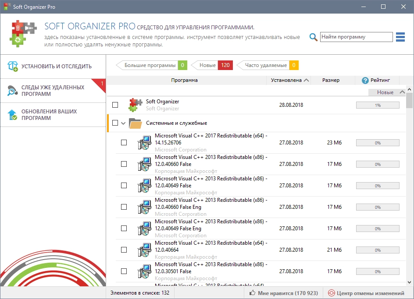Click the Soft Organizer program row icon
The image size is (414, 299).
tap(136, 105)
